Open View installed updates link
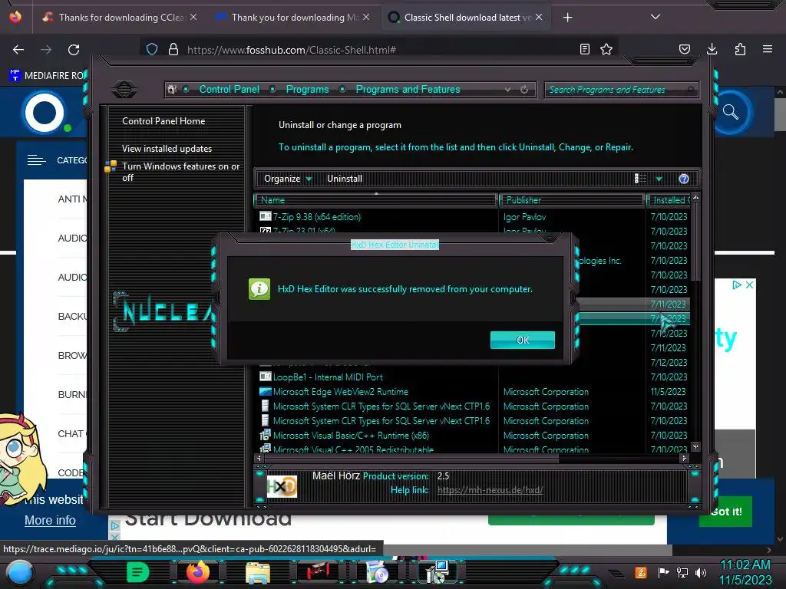This screenshot has height=589, width=786. pos(167,149)
